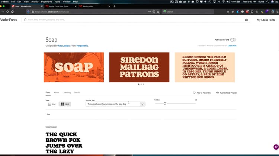Image resolution: width=279 pixels, height=156 pixels.
Task: Open the Tools menu
Action: [57, 1]
